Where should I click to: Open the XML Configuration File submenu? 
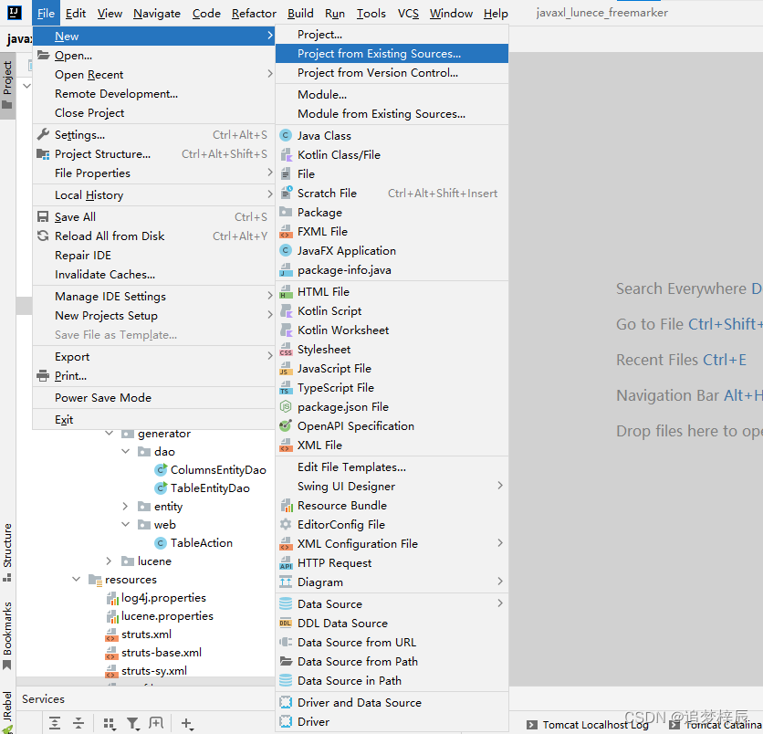(x=392, y=544)
